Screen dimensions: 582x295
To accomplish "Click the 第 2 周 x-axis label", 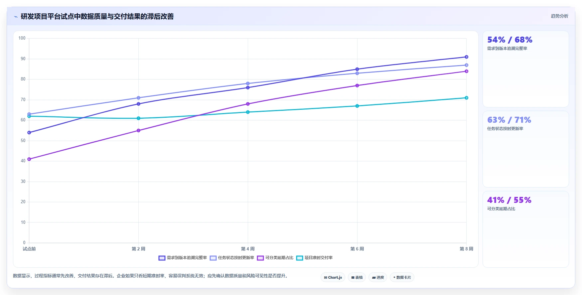I will tap(138, 249).
